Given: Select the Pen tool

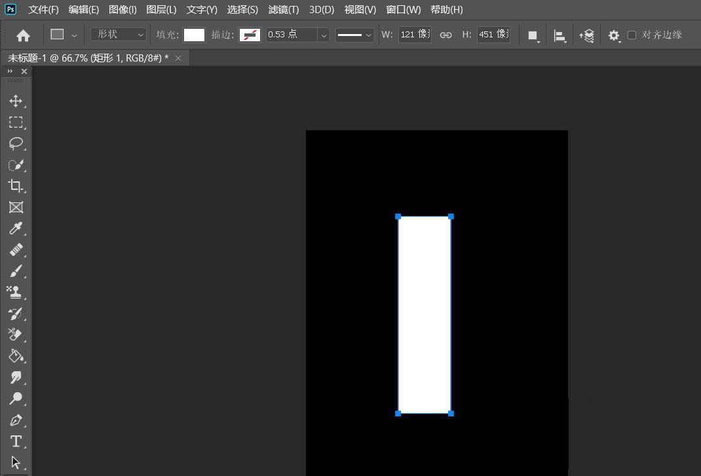Looking at the screenshot, I should pos(16,420).
